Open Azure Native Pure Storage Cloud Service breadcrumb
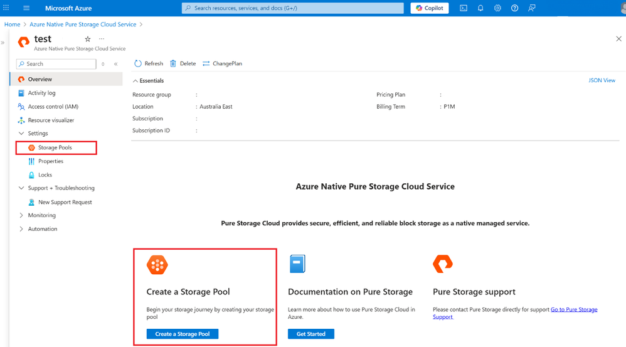 [83, 24]
